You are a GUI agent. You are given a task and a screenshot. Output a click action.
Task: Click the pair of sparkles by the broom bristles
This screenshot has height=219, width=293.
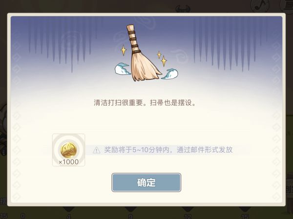pyautogui.click(x=162, y=59)
